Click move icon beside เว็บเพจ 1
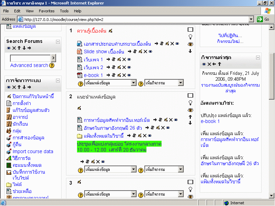275x206 pixels. (113, 59)
